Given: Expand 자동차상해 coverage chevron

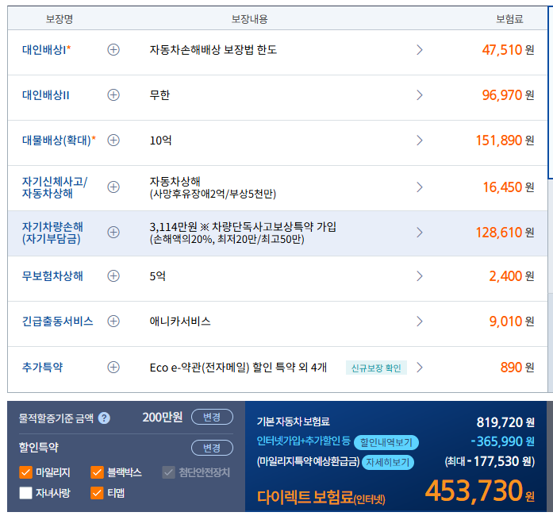Looking at the screenshot, I should point(420,187).
